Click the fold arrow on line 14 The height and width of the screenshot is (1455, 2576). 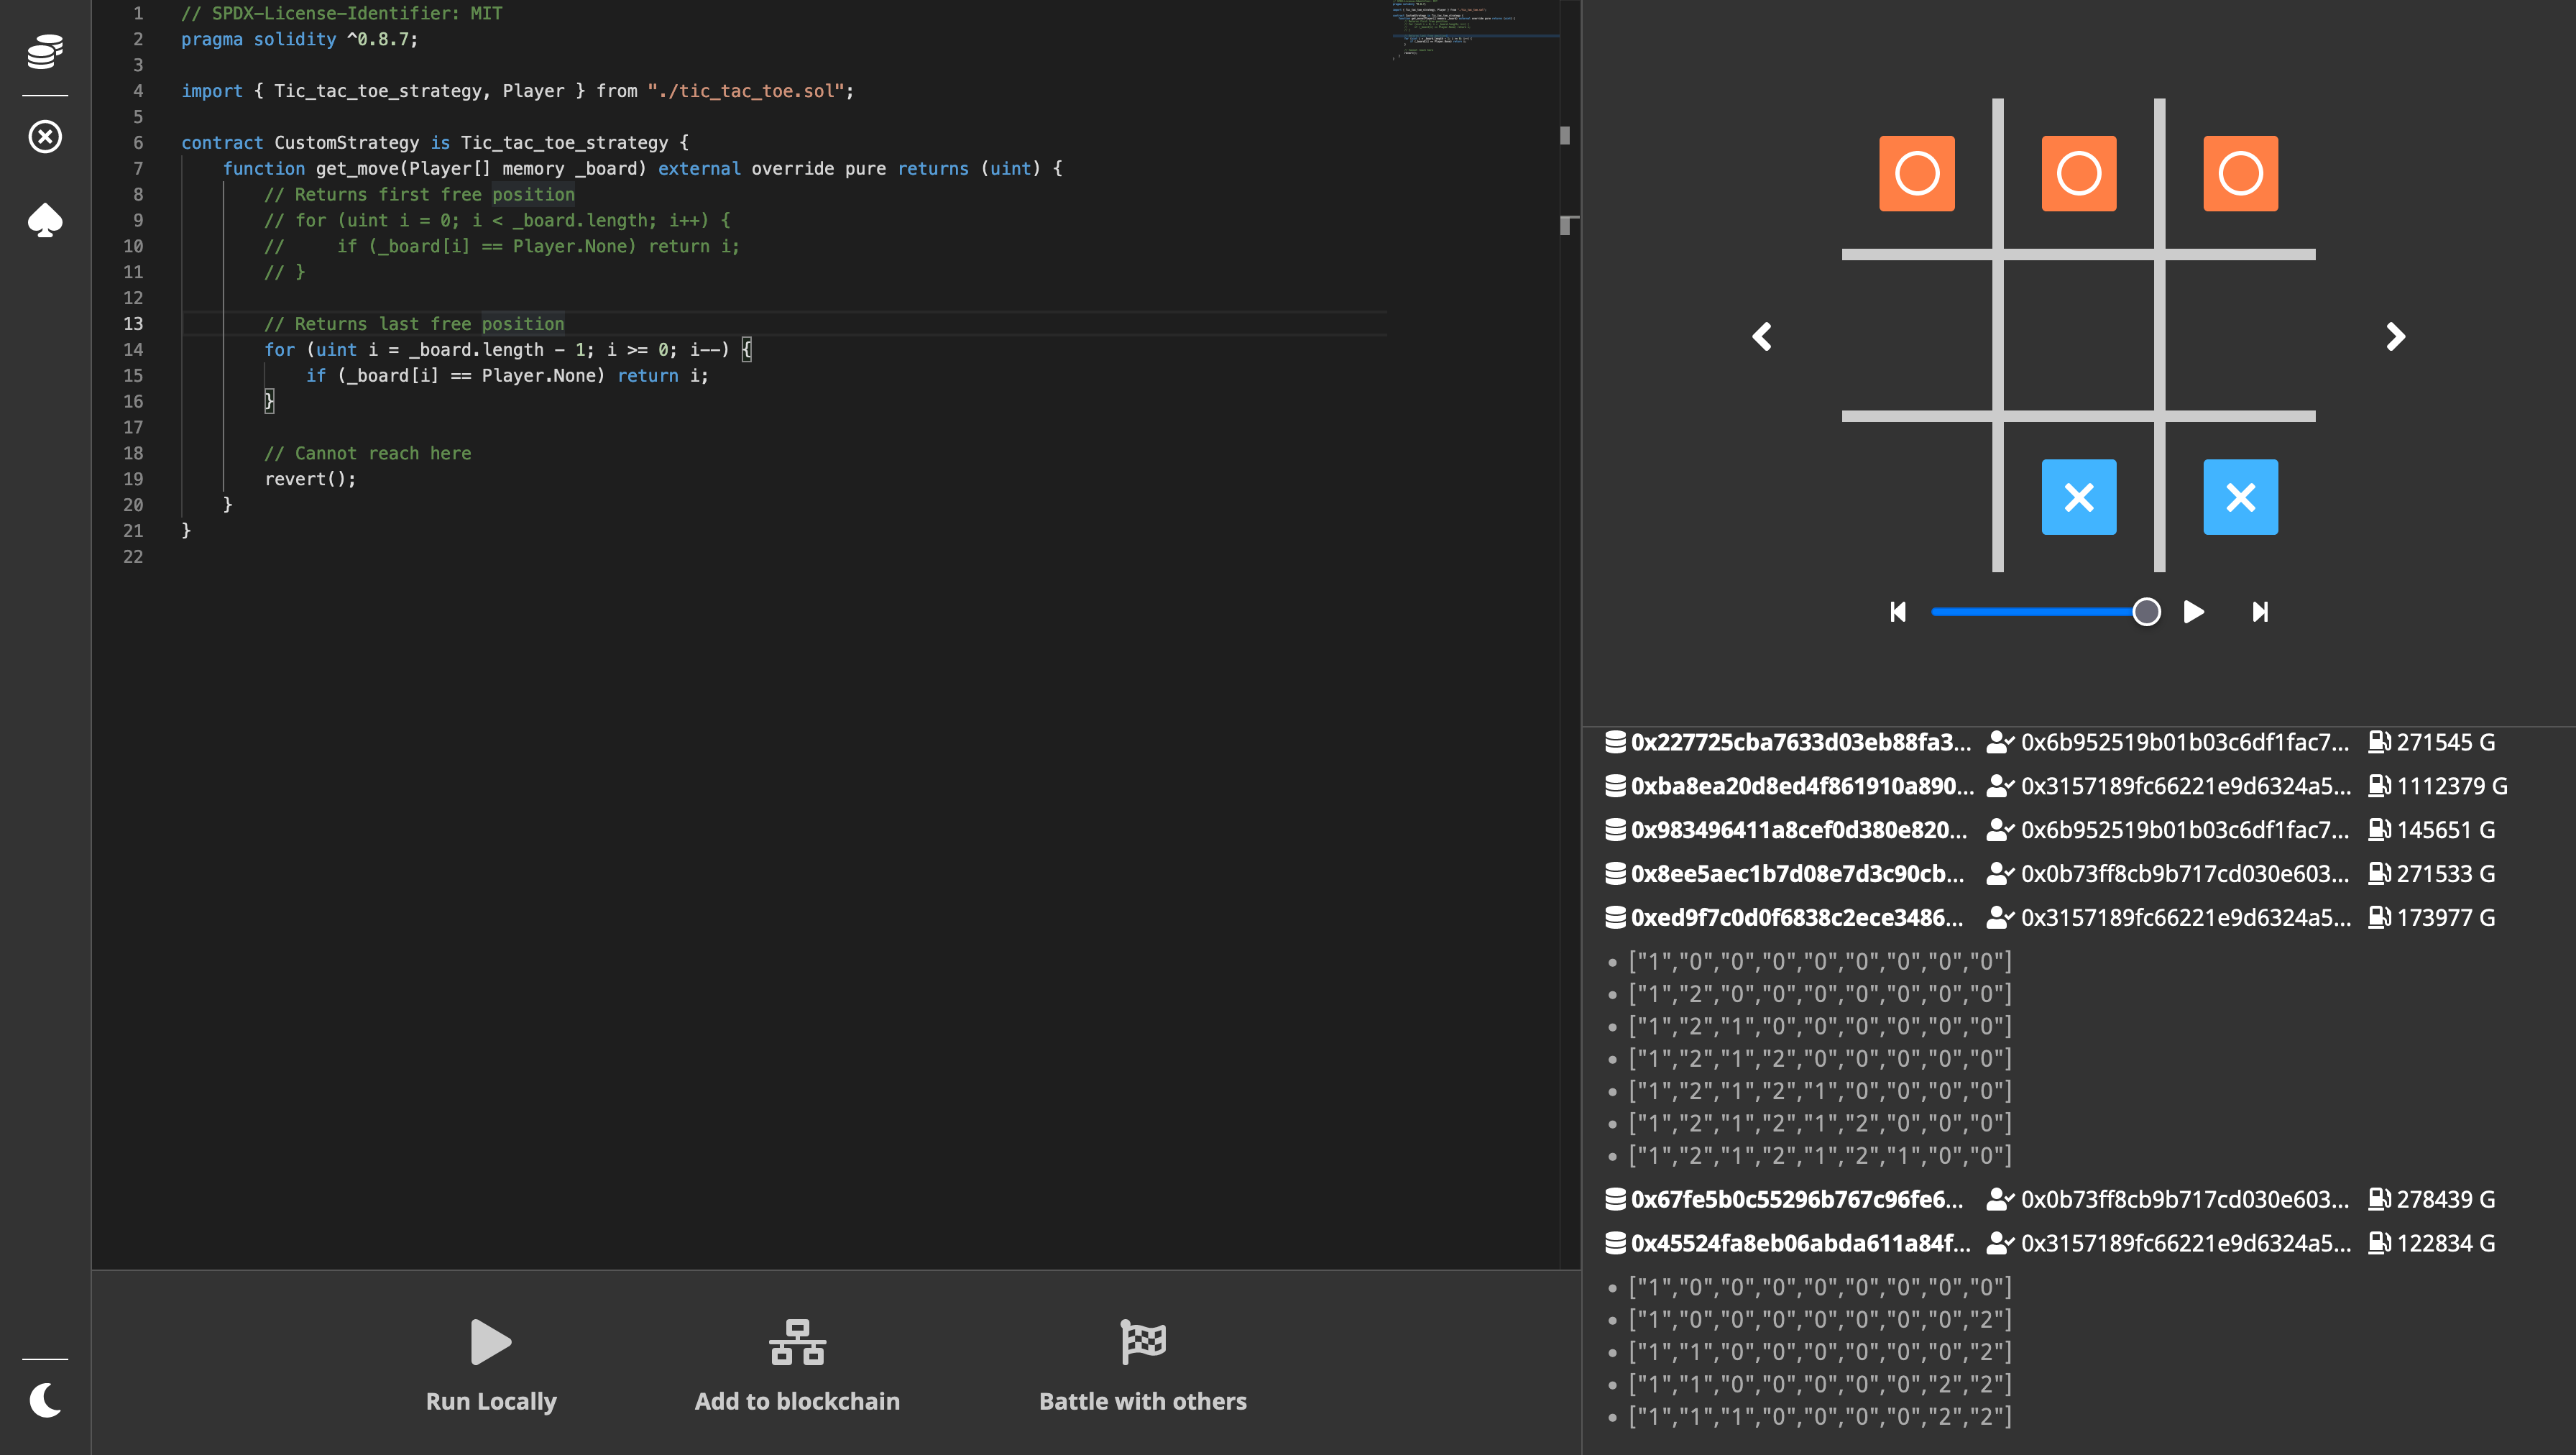[165, 350]
